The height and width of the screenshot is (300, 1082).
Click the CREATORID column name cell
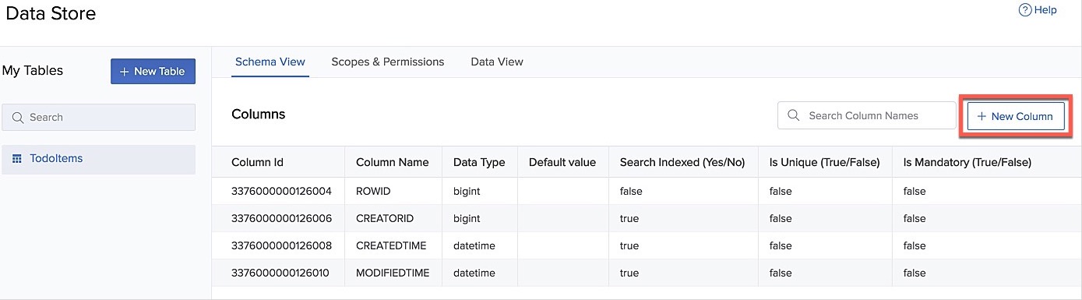tap(385, 218)
